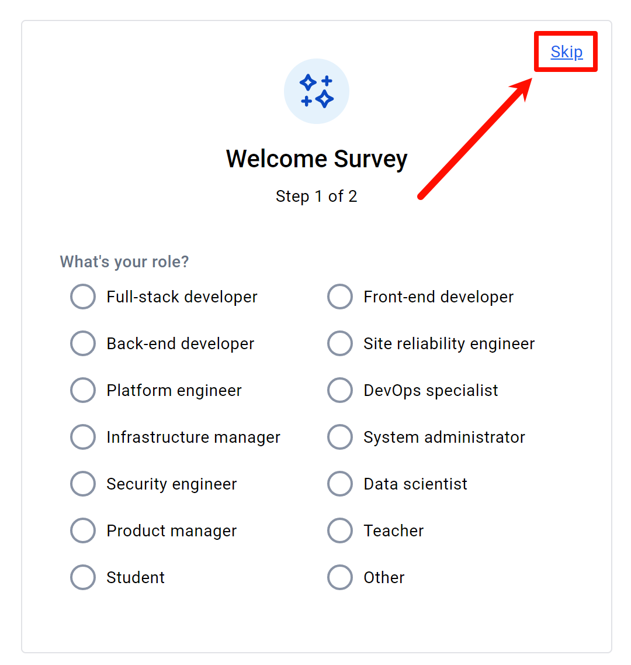Image resolution: width=631 pixels, height=665 pixels.
Task: Select the Security engineer role
Action: click(x=83, y=484)
